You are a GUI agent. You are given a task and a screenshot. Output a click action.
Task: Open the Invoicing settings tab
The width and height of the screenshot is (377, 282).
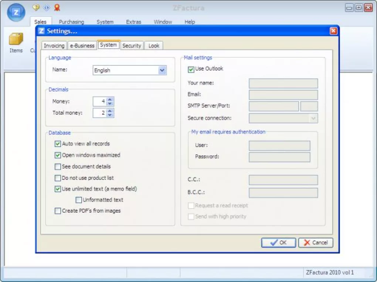click(x=54, y=46)
